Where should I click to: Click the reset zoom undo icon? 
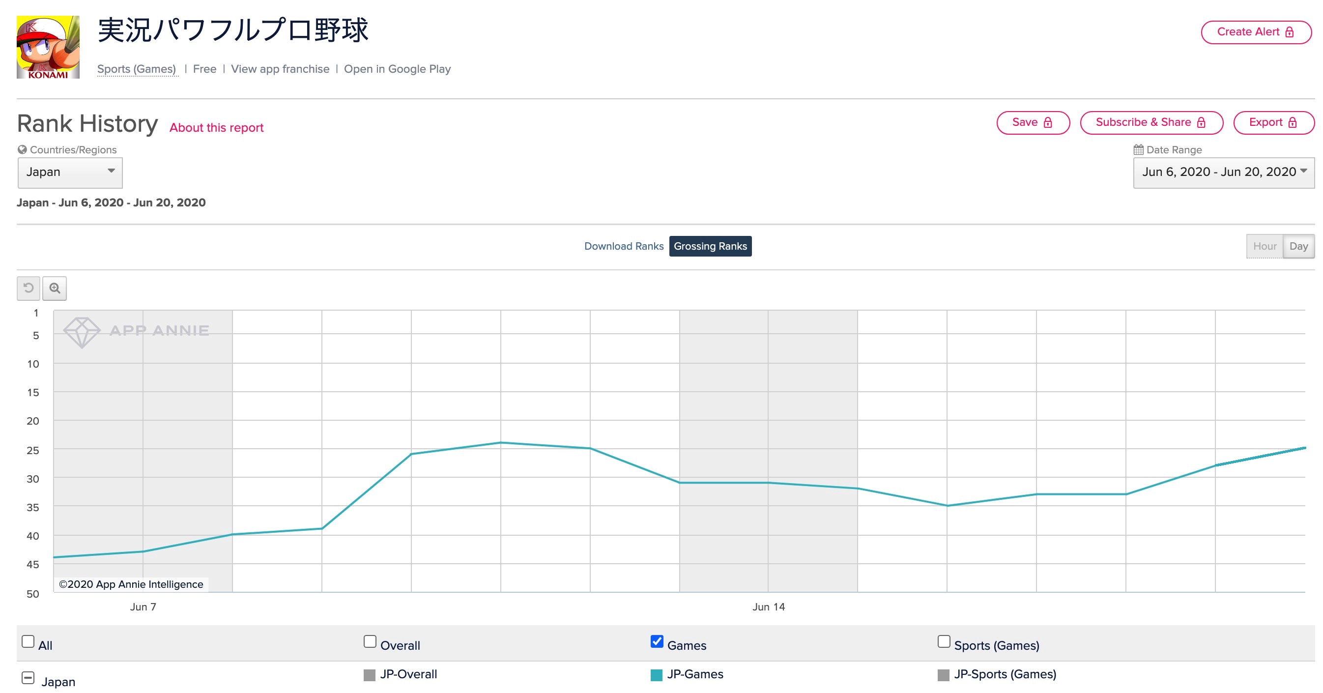click(x=29, y=288)
